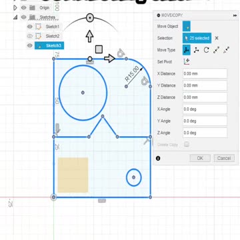Screen dimensions: 240x240
Task: Choose Point to Point move type
Action: pos(217,50)
